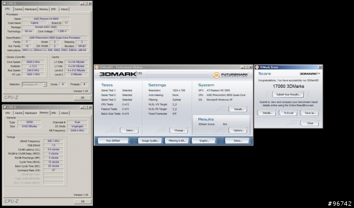Screen dimensions: 354x208
Task: Click the Name field AMD Phenom X4 9850
Action: [46, 19]
